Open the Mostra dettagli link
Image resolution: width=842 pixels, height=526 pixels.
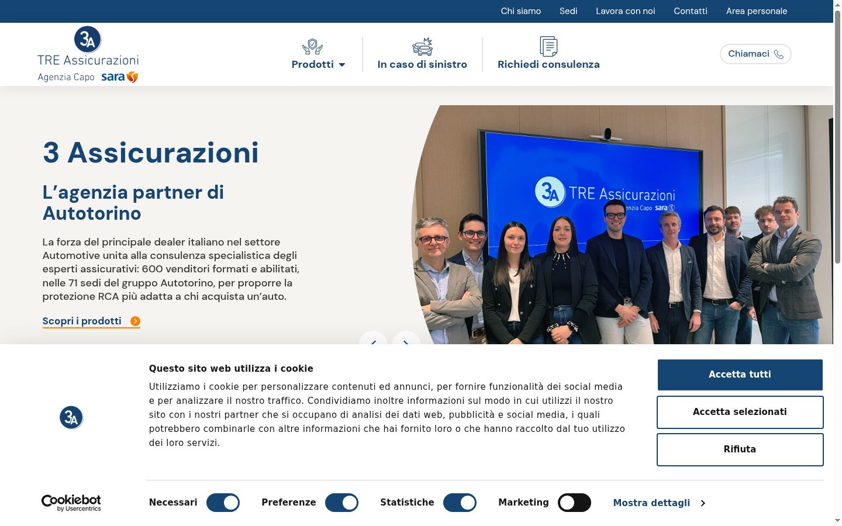659,503
